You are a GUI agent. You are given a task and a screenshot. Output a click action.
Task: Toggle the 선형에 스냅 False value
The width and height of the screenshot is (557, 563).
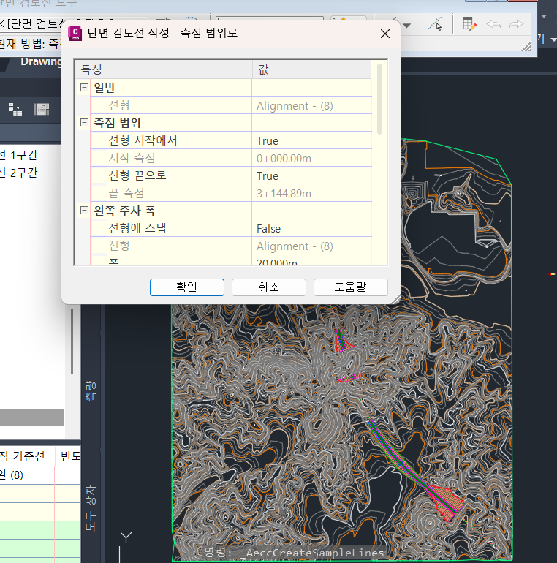point(311,228)
